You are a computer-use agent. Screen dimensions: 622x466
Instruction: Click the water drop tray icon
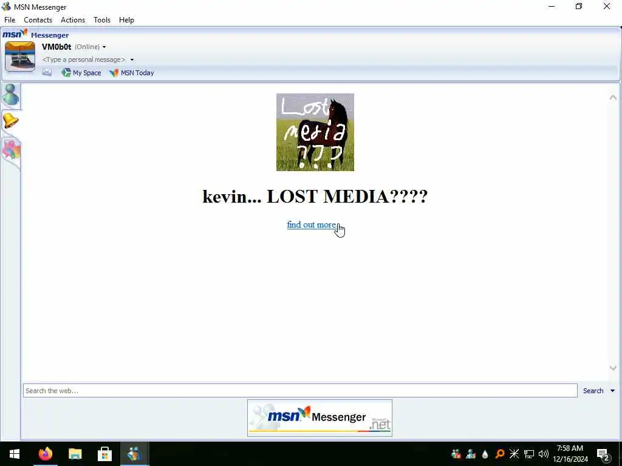pos(485,454)
